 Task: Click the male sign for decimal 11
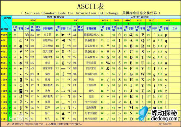coord(21,97)
